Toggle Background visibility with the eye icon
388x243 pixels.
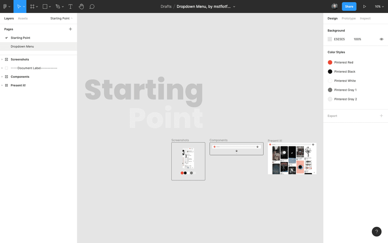pos(382,39)
